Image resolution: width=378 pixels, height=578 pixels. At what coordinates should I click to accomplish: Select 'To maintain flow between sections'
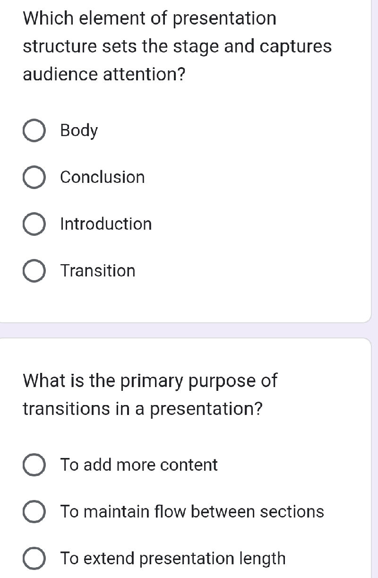pos(34,512)
